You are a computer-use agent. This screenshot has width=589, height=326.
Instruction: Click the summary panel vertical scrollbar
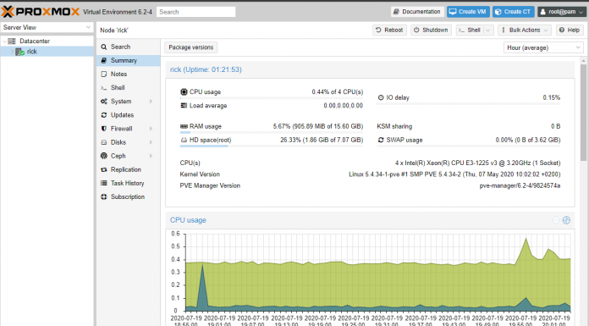pyautogui.click(x=583, y=113)
